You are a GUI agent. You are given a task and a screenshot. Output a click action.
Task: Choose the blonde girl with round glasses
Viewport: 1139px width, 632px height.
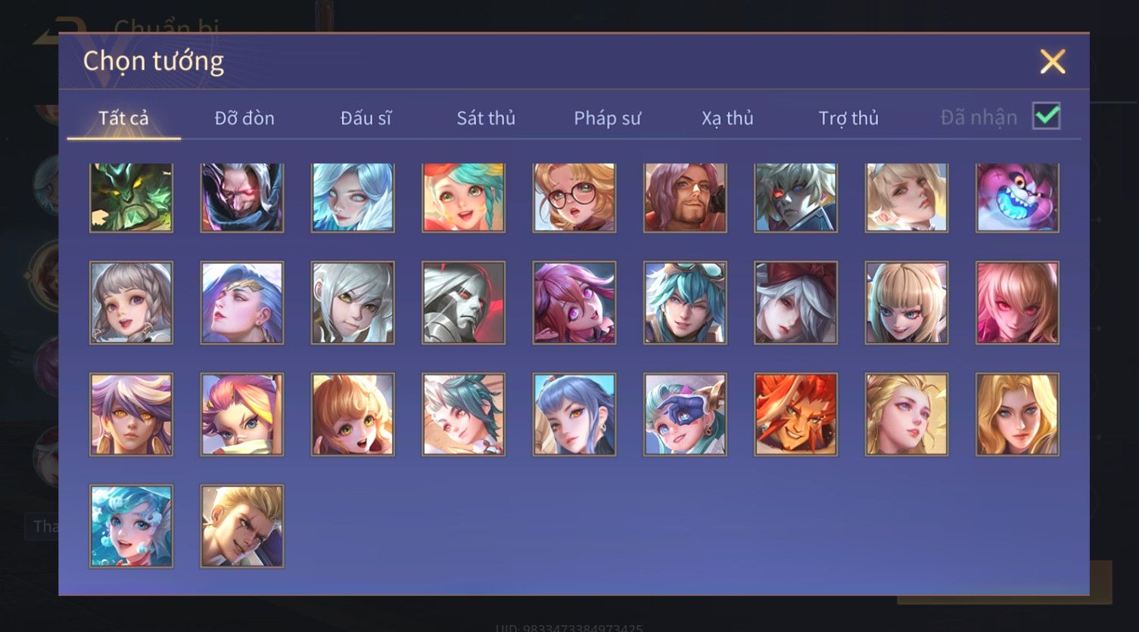click(x=574, y=197)
